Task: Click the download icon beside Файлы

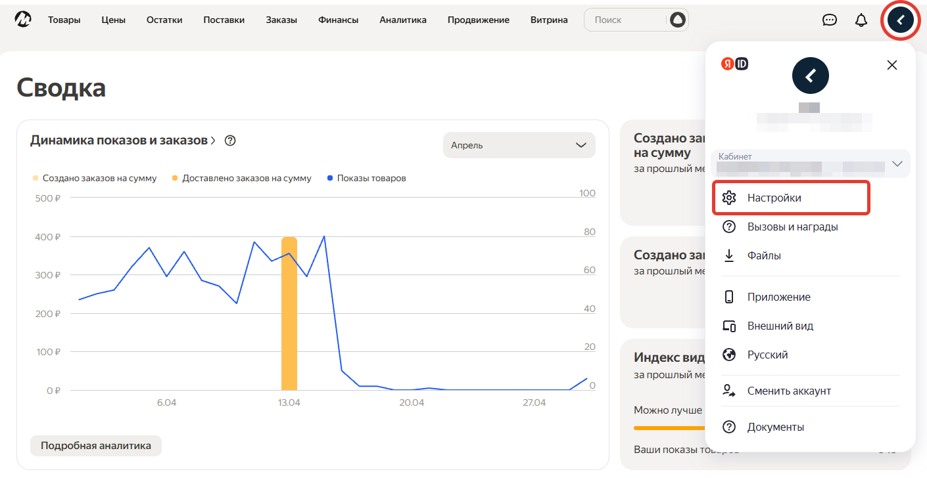Action: (x=728, y=255)
